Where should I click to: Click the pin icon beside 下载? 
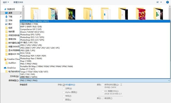pyautogui.click(x=21, y=17)
